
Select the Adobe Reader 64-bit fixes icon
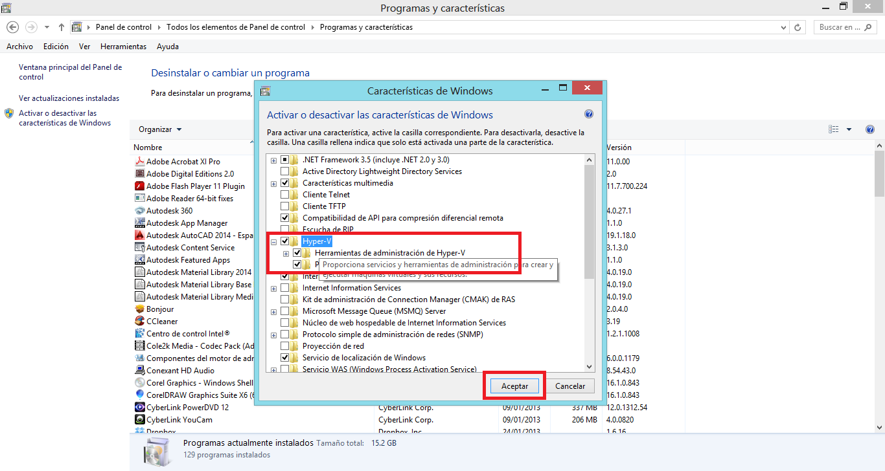139,199
